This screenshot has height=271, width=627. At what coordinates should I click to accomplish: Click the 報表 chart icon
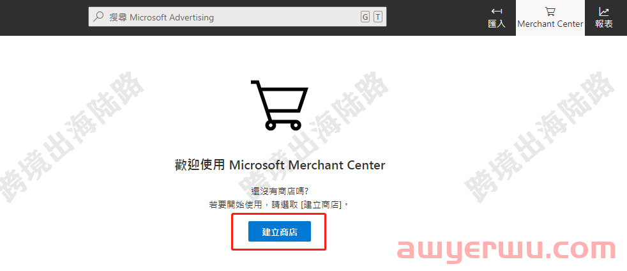coord(604,12)
